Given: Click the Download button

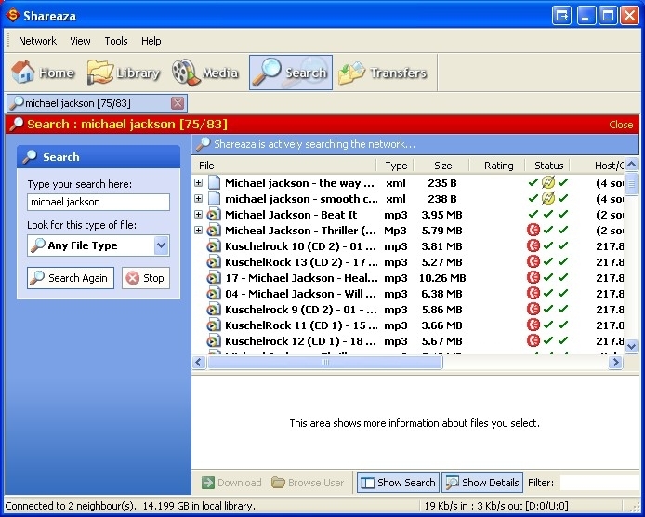Looking at the screenshot, I should click(x=231, y=483).
